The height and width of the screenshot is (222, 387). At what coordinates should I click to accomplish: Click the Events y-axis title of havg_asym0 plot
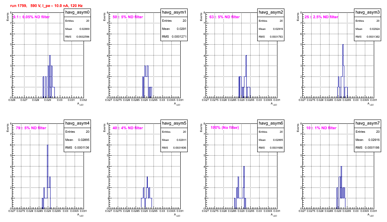pos(8,17)
